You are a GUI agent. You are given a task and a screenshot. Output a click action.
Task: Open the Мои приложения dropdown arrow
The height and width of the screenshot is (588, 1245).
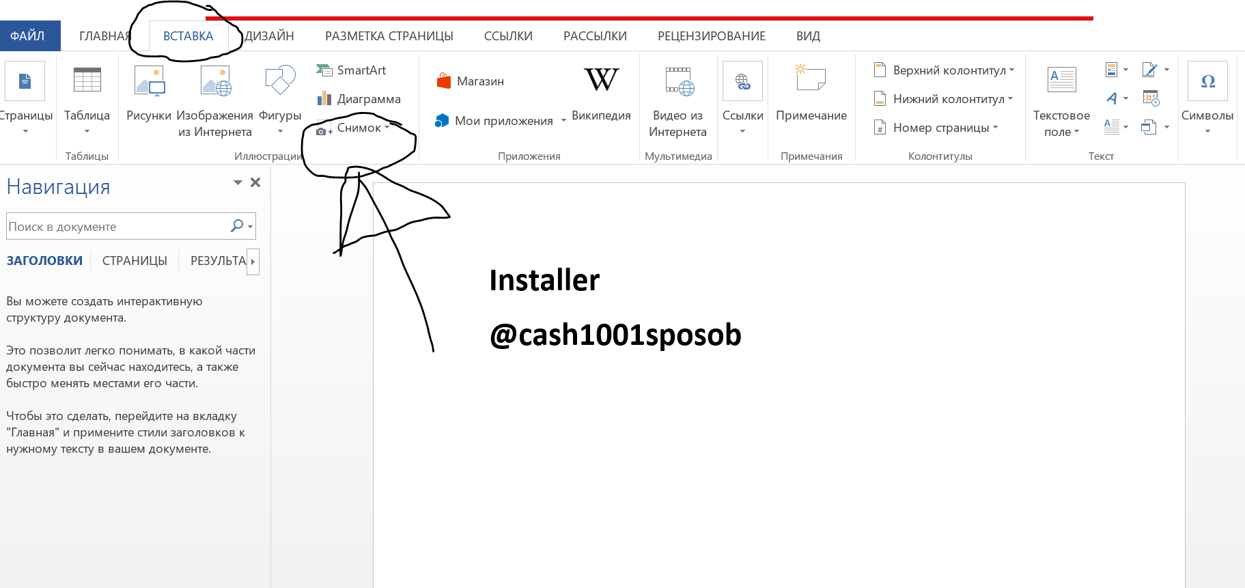[563, 121]
